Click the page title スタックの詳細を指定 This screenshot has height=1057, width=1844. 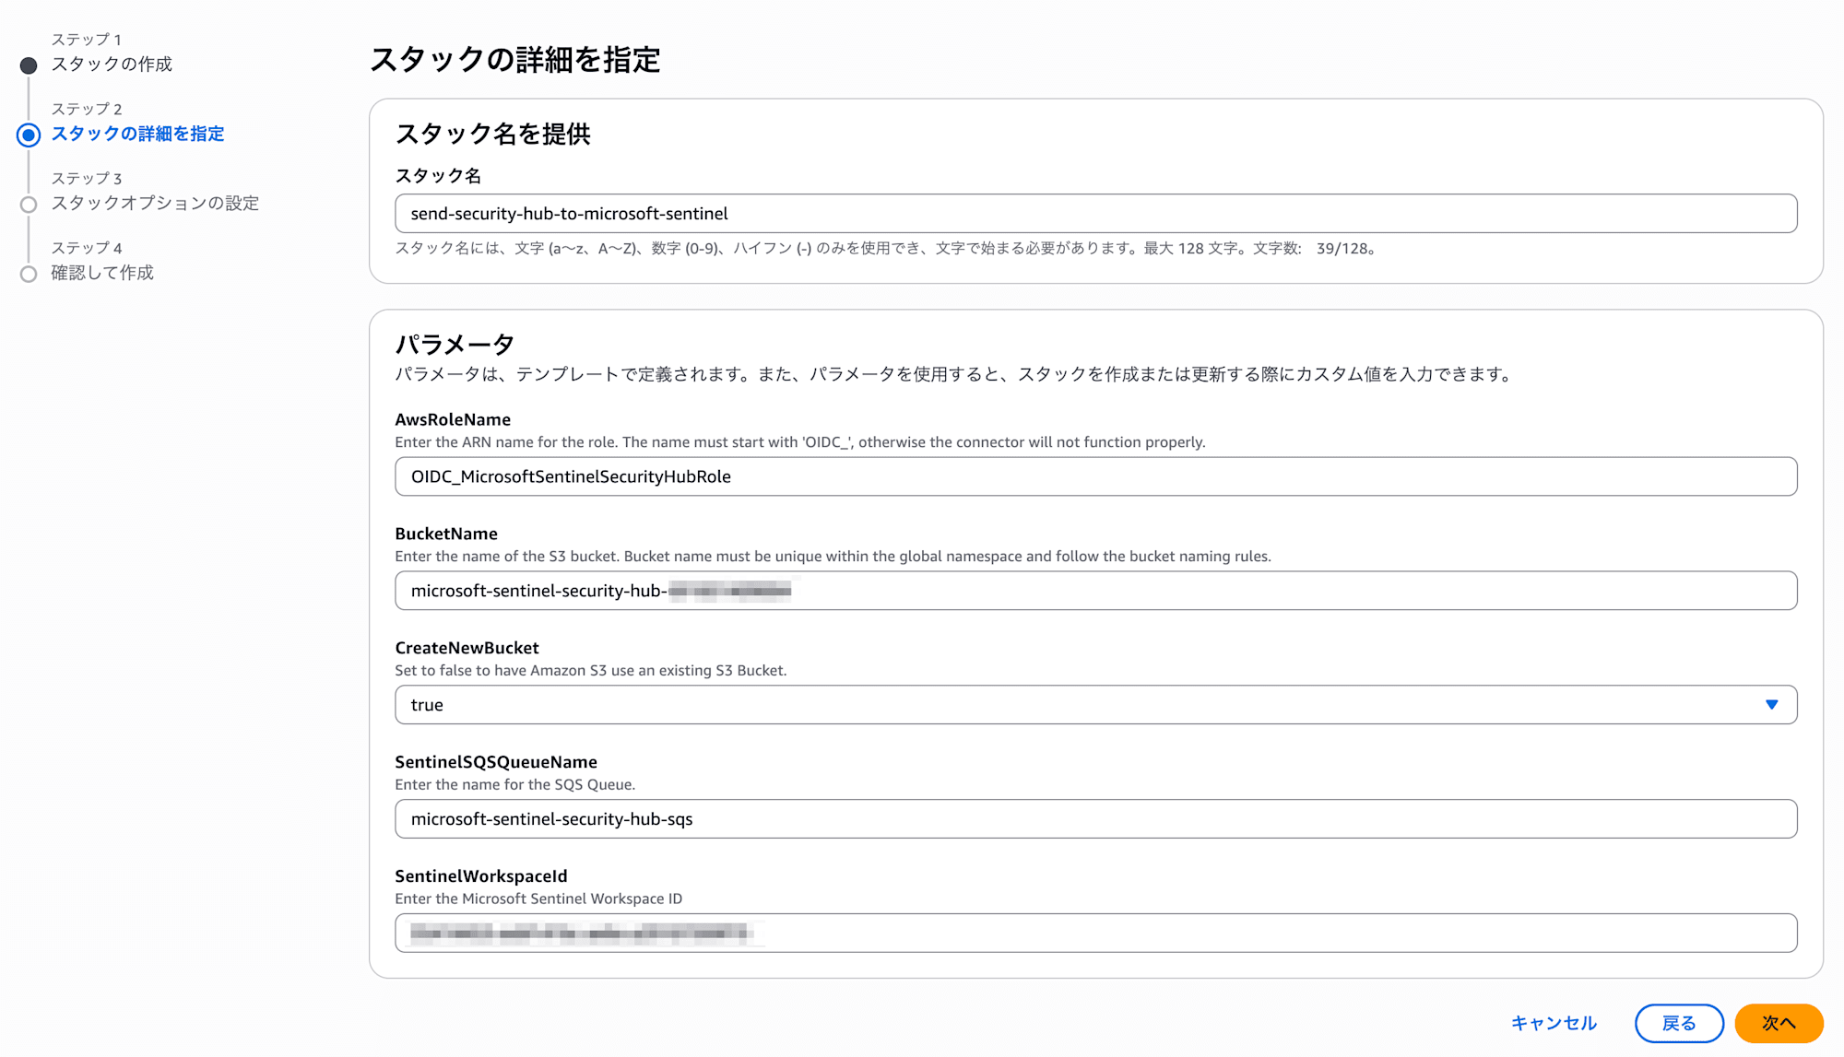(x=514, y=60)
